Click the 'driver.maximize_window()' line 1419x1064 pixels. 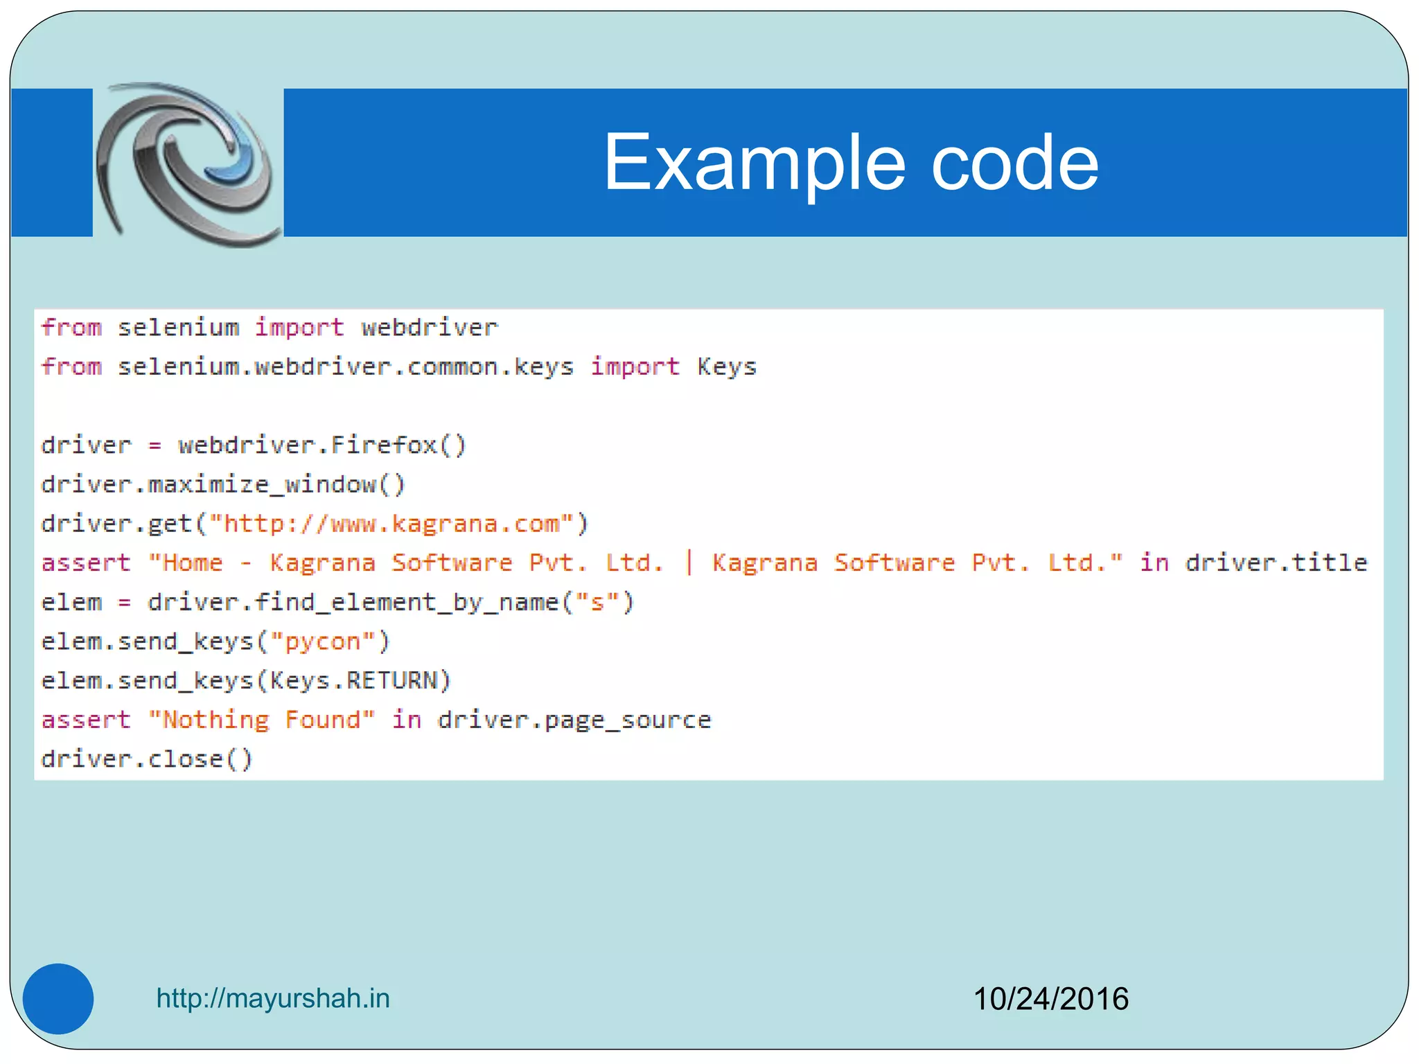(223, 484)
